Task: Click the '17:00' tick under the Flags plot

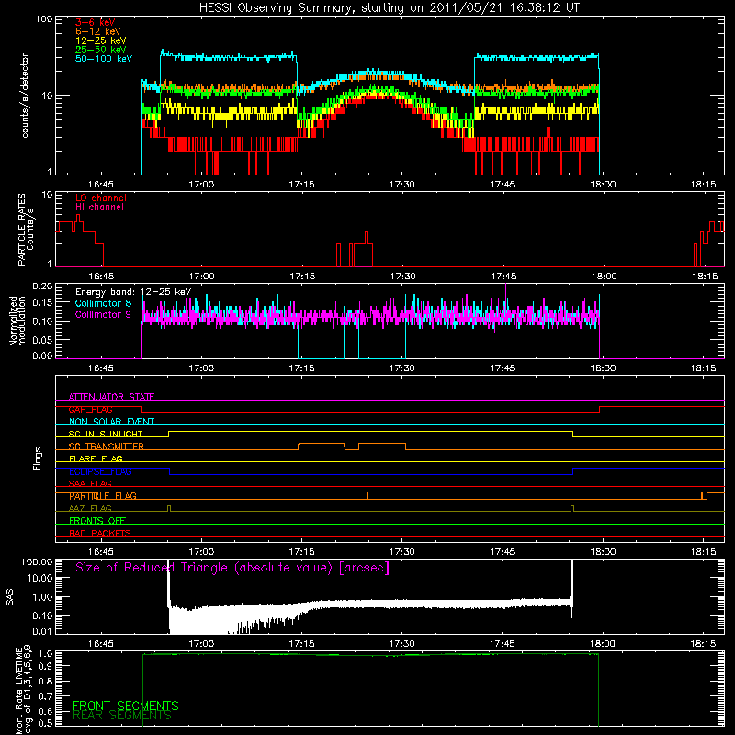Action: click(201, 552)
